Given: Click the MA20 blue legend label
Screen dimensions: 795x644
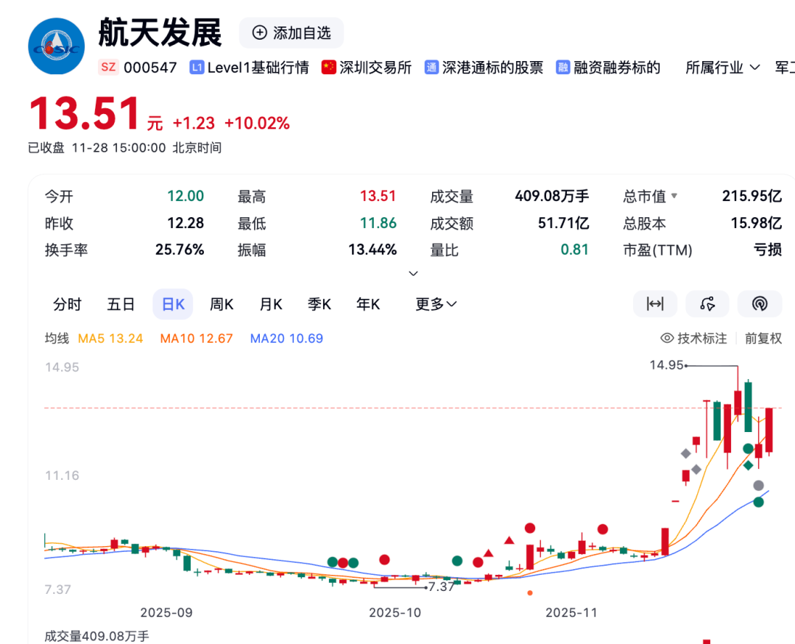Looking at the screenshot, I should point(286,339).
